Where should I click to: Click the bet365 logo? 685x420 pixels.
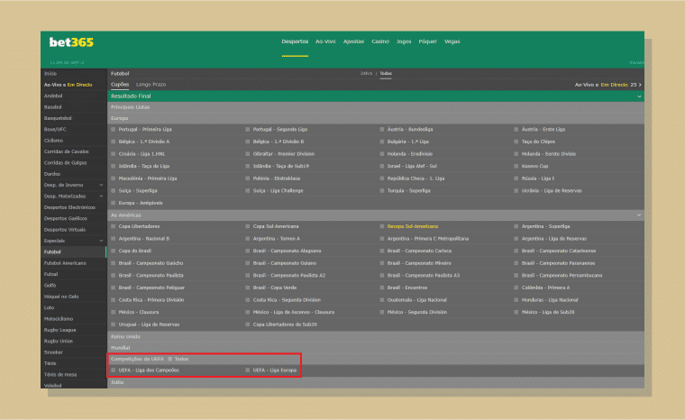(71, 42)
